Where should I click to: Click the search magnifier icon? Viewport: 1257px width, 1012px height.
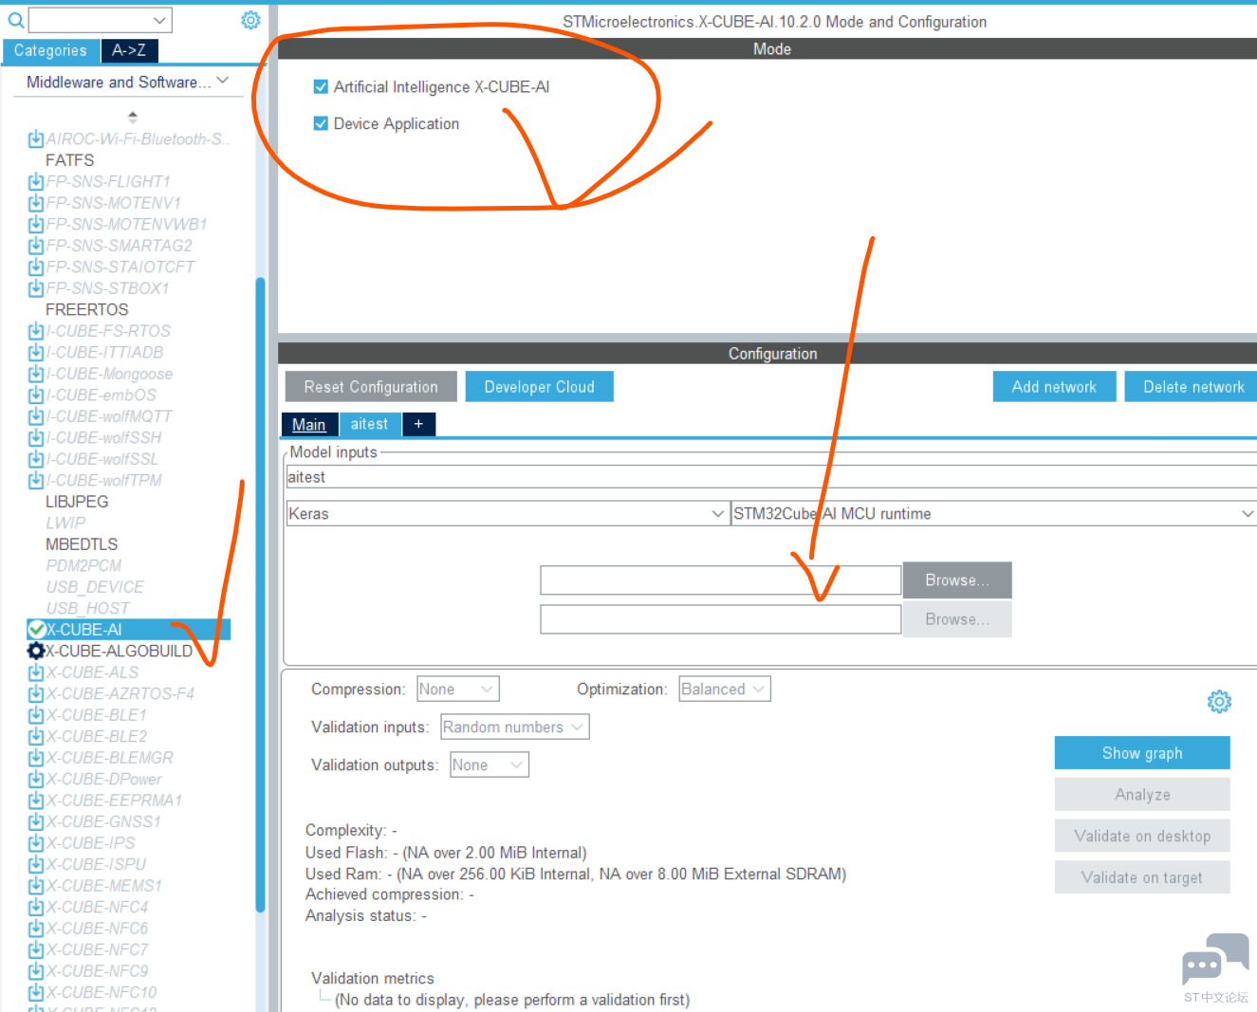(x=15, y=20)
